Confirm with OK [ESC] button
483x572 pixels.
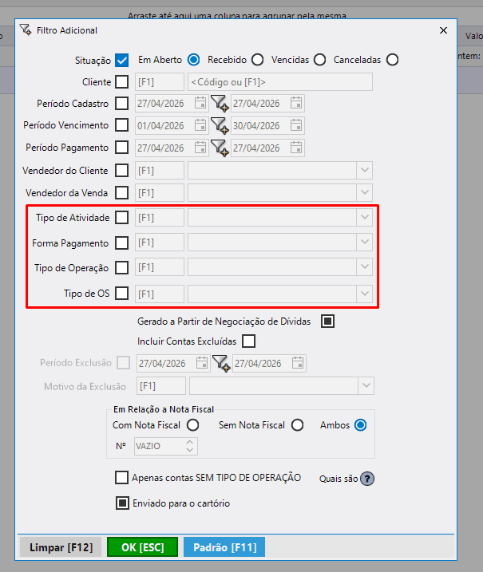pos(142,547)
